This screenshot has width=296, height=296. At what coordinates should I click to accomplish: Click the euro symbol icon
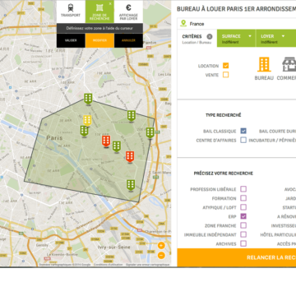pyautogui.click(x=128, y=7)
